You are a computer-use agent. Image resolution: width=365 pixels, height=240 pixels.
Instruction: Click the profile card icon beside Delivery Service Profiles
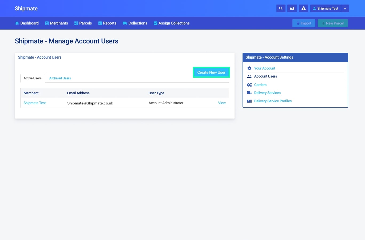tap(249, 101)
